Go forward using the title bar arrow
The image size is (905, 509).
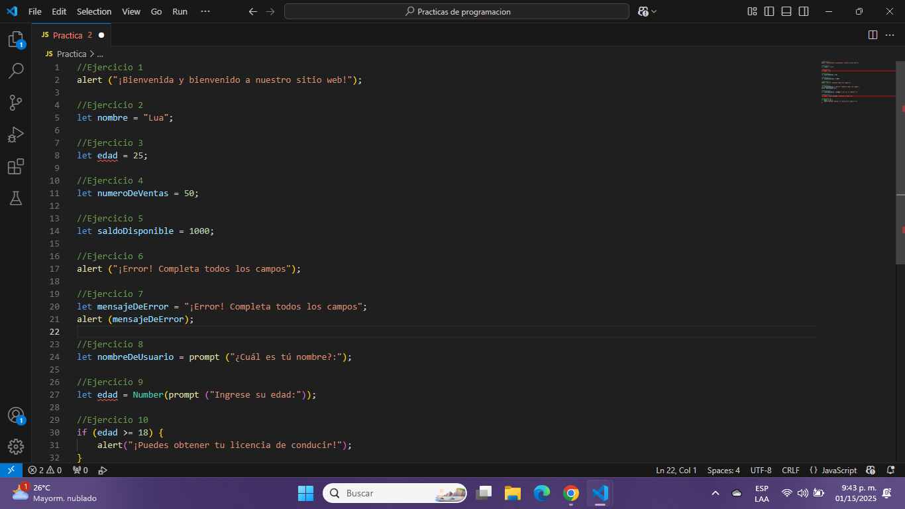pyautogui.click(x=270, y=11)
